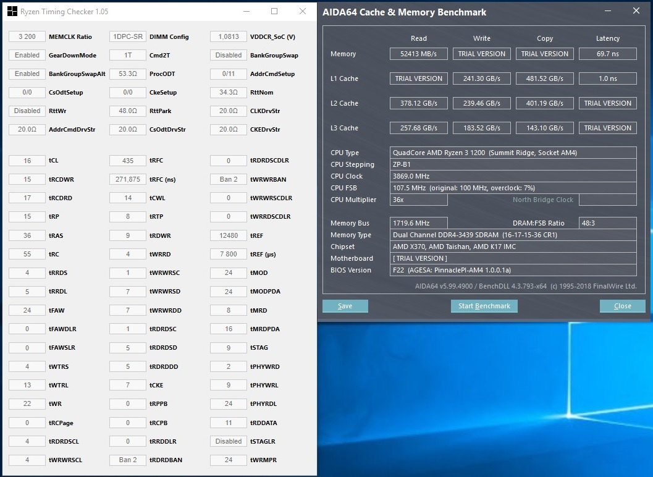The width and height of the screenshot is (653, 477).
Task: Click Close button in AIDA64 benchmark
Action: (x=622, y=306)
